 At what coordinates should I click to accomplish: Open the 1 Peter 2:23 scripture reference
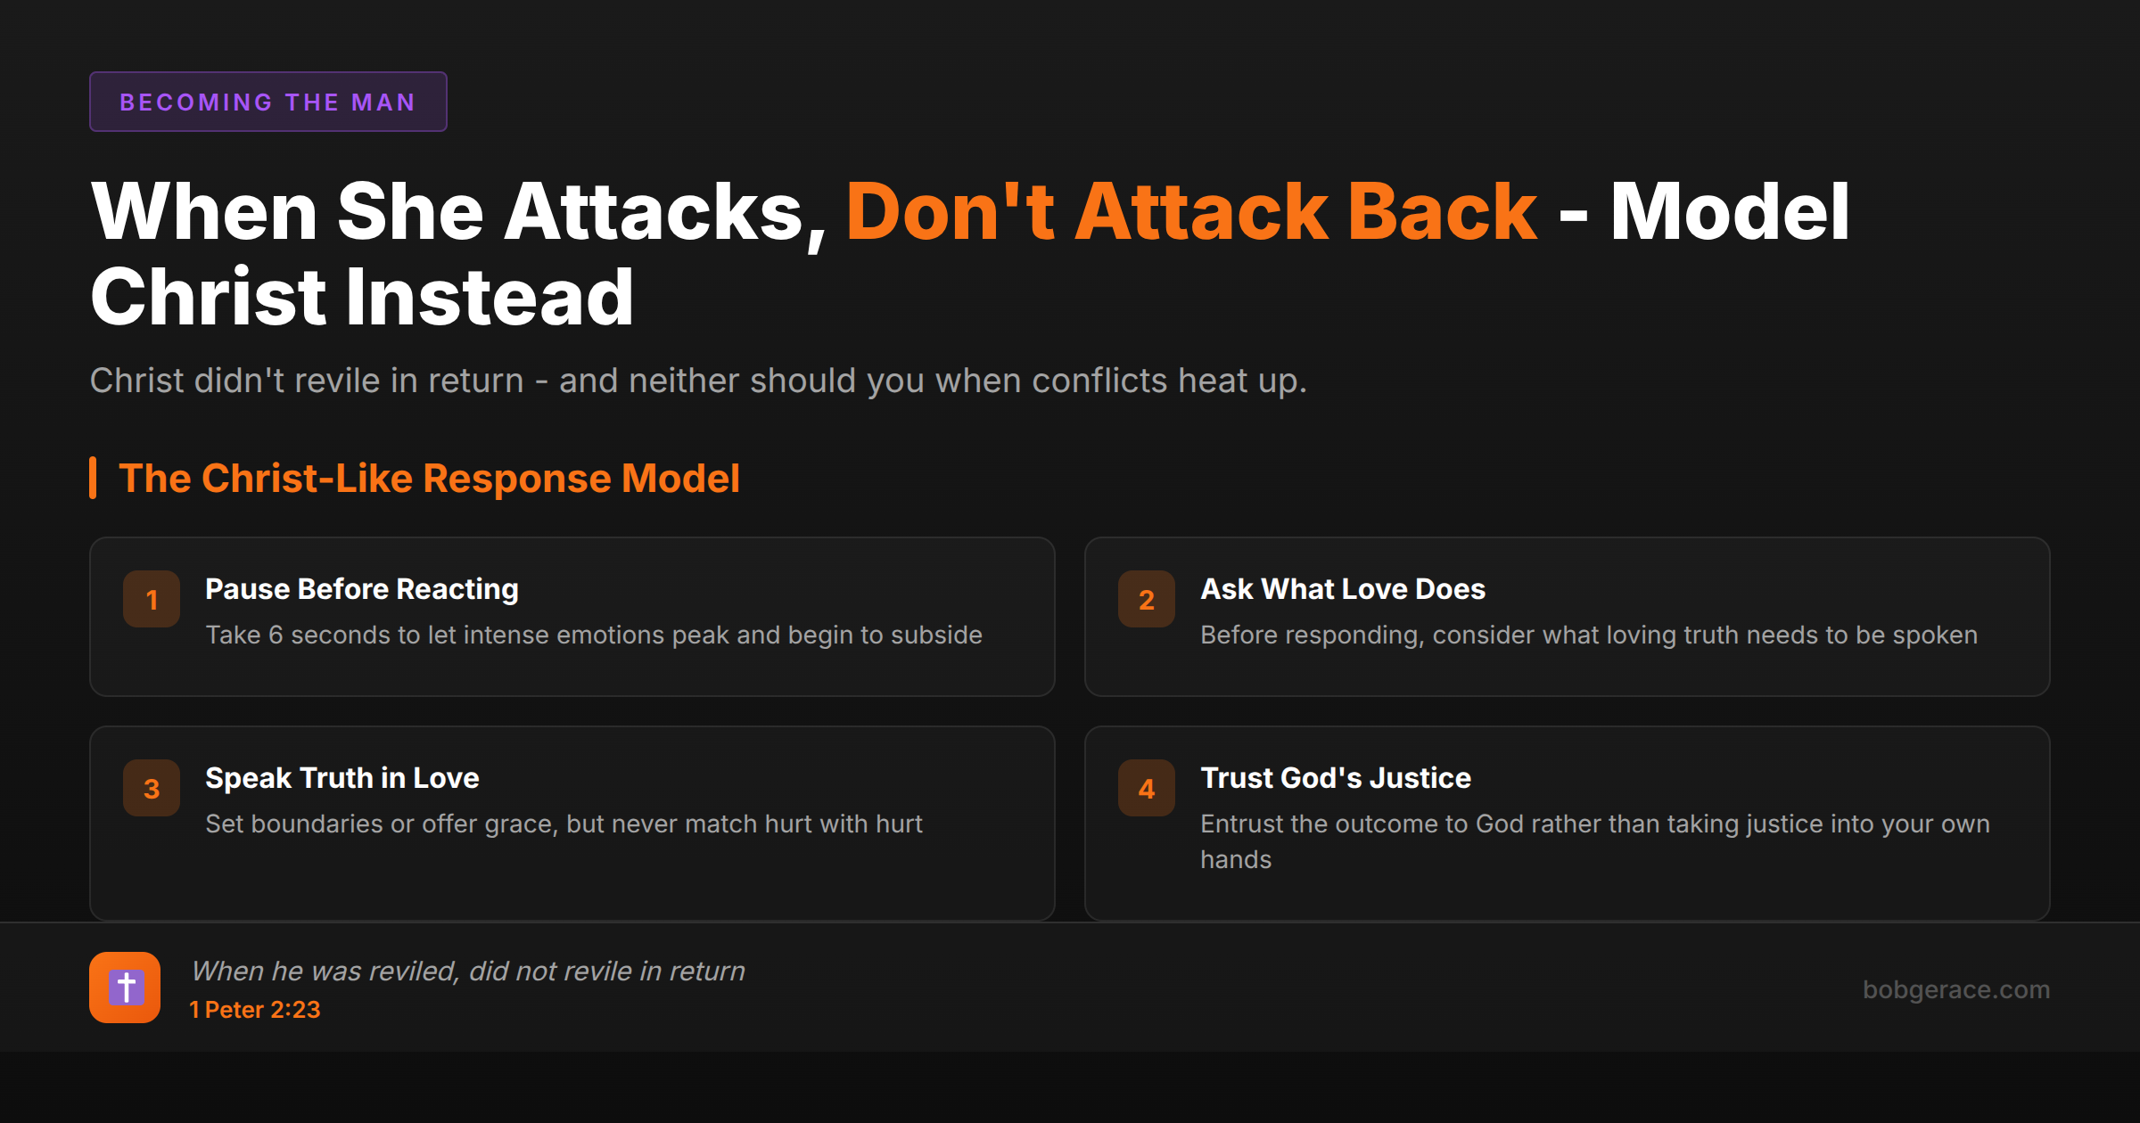[x=255, y=1010]
